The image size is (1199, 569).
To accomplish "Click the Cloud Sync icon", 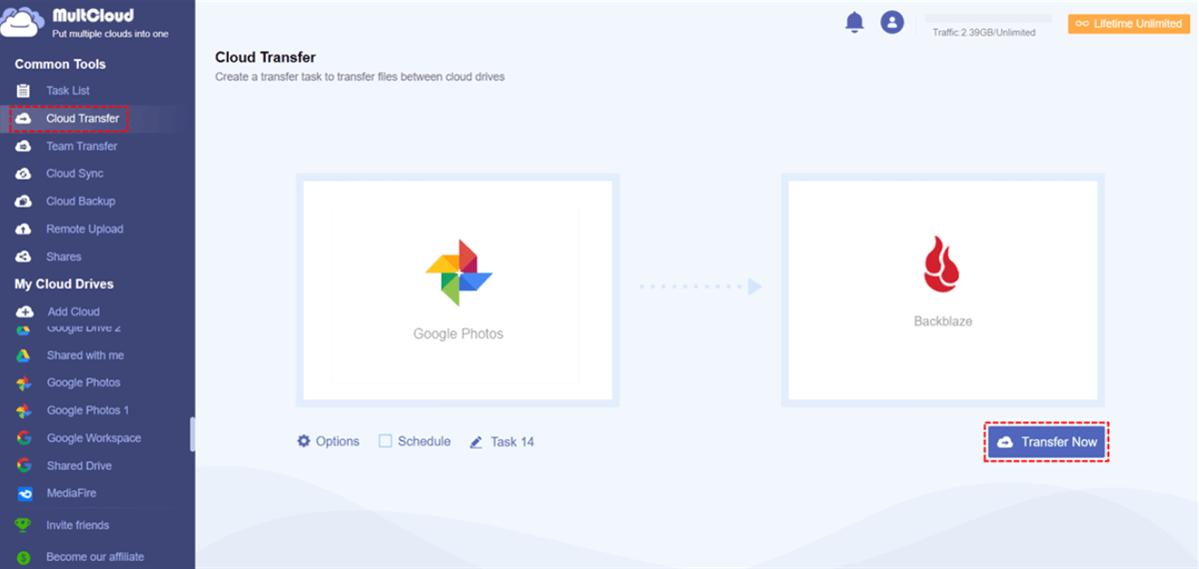I will pyautogui.click(x=25, y=174).
